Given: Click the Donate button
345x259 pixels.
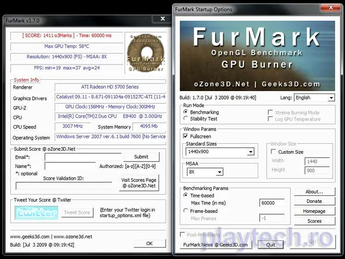Looking at the screenshot, I should click(x=314, y=201).
